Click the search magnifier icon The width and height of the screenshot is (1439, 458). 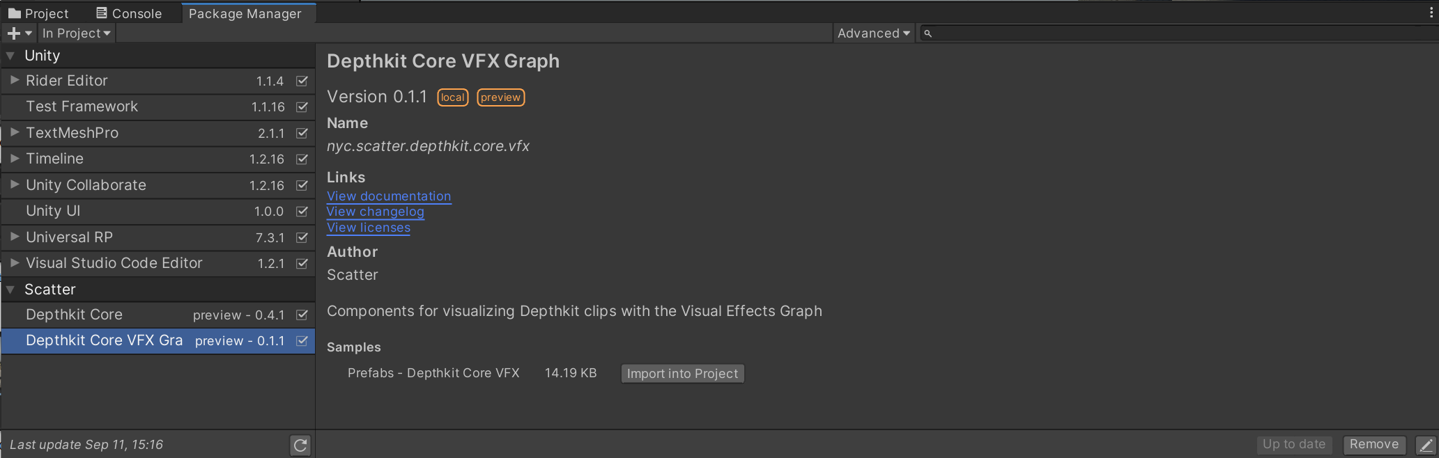(x=926, y=33)
